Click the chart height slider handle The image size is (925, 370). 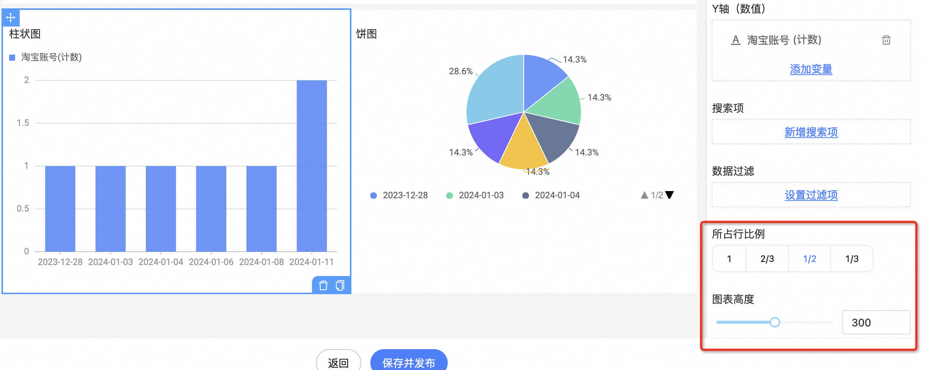[x=775, y=322]
